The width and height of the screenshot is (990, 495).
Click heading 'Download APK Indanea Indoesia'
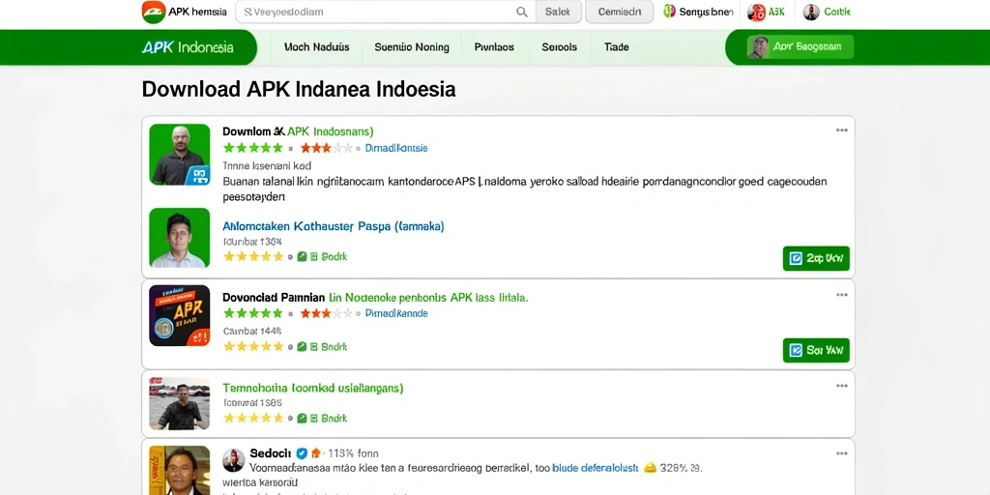click(x=299, y=89)
